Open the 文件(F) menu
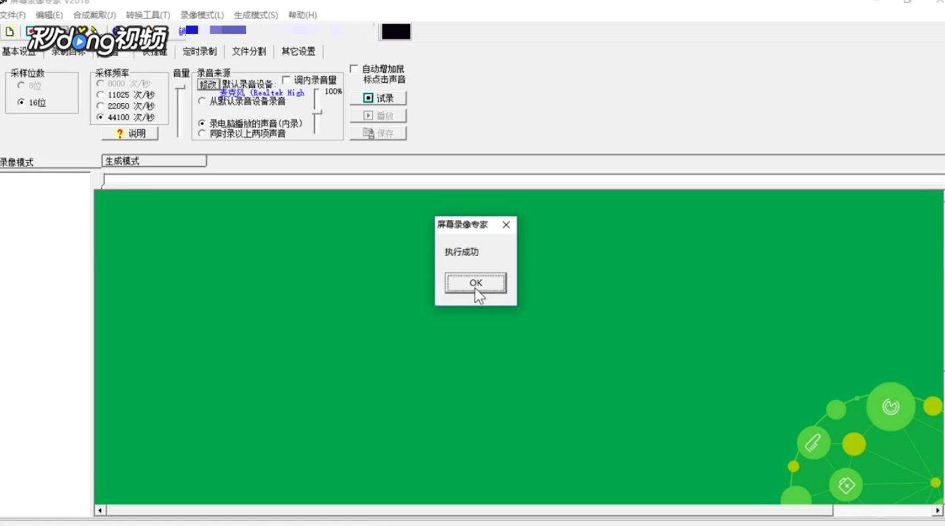945x526 pixels. click(12, 15)
